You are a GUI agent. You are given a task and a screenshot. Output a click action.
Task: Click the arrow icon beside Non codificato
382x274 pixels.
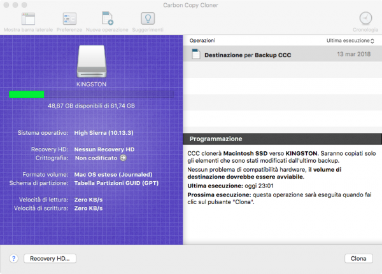tap(124, 158)
